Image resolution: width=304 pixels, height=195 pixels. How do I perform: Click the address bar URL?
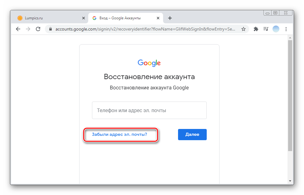pos(143,29)
